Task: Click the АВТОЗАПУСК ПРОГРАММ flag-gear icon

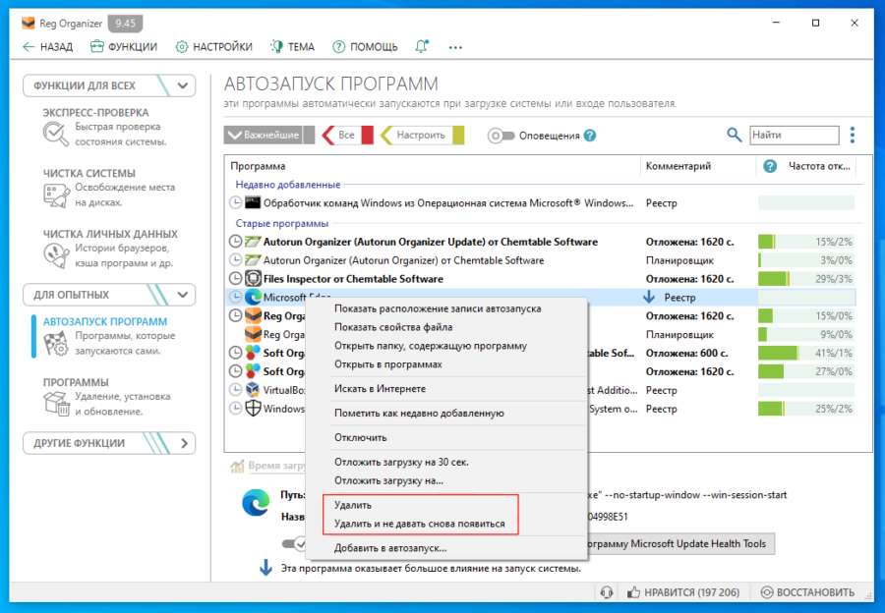Action: pos(56,344)
